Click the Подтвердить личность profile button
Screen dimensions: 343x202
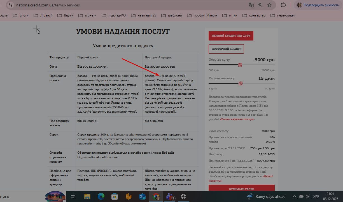[x=317, y=5]
